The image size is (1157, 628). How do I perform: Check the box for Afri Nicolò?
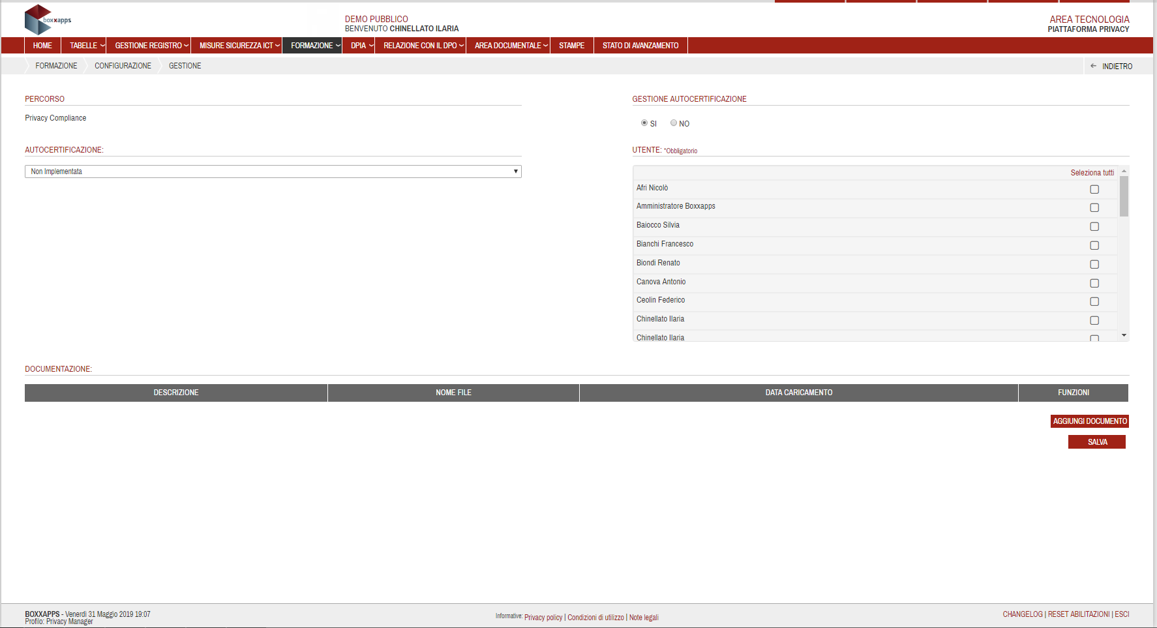pos(1094,189)
